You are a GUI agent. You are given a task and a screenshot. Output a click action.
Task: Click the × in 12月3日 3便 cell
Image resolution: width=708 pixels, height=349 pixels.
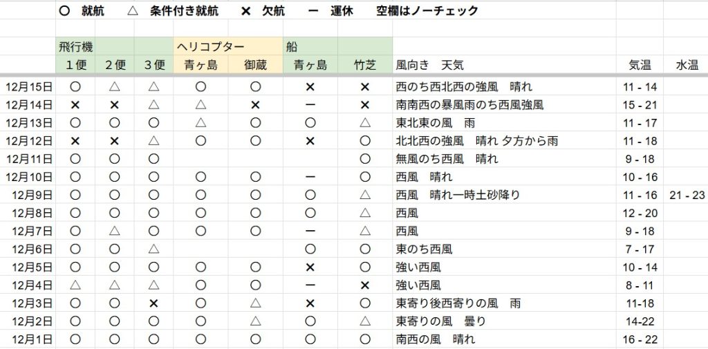coord(153,303)
